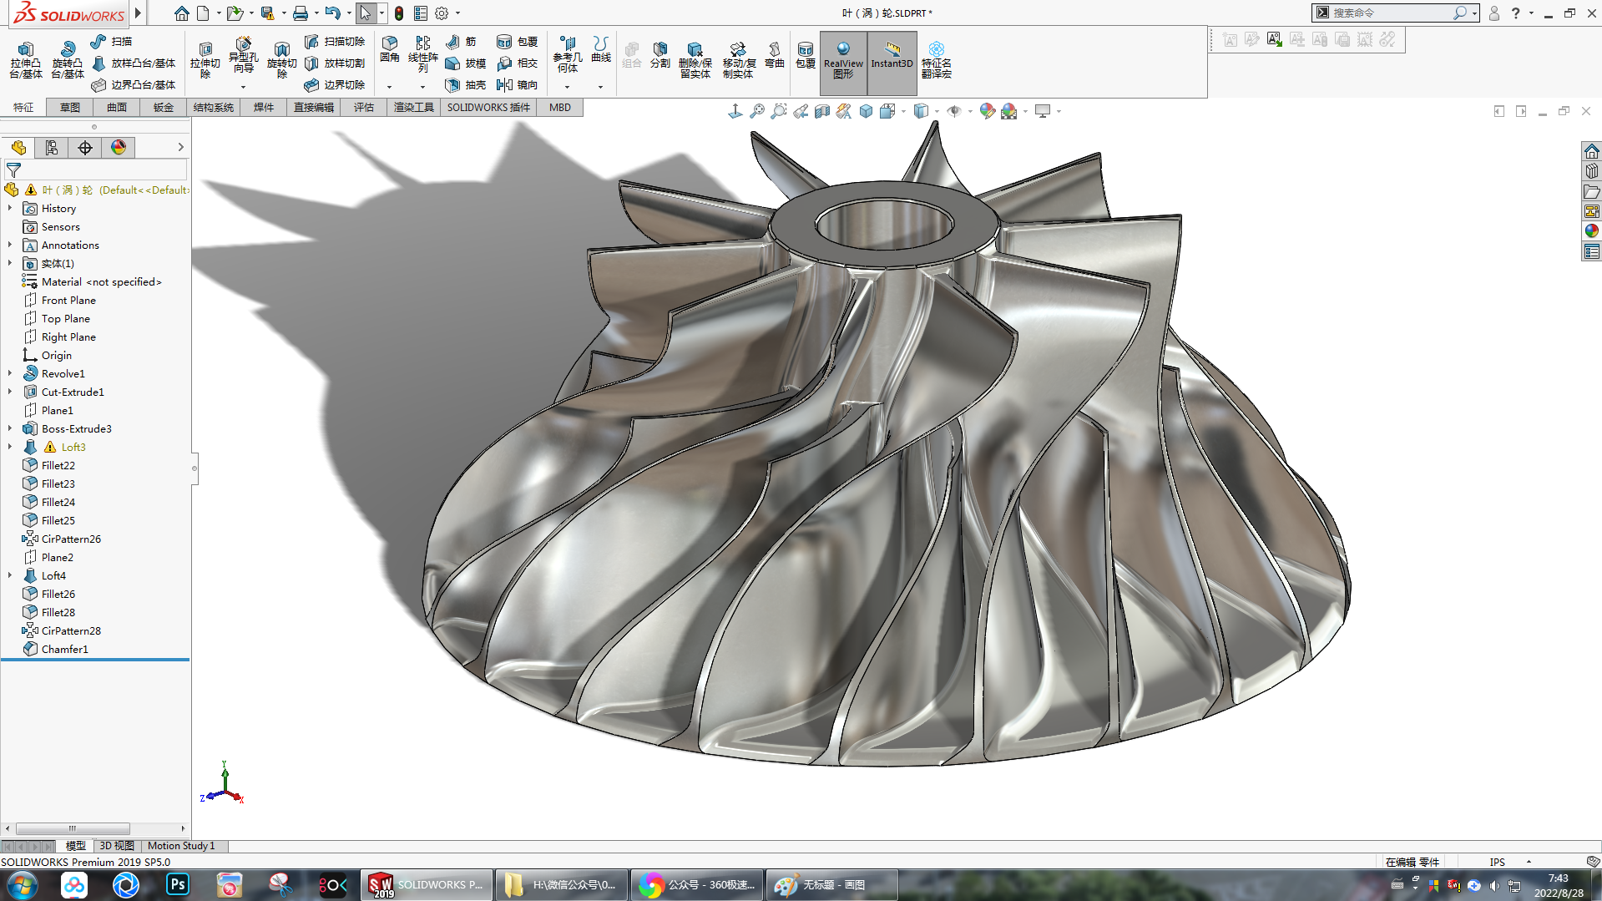Click the Windows Start button

[x=23, y=884]
